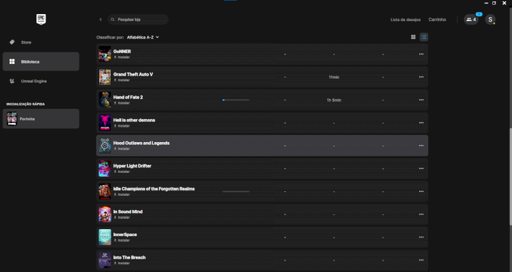Click the Hand of Fate 2 progress bar
512x272 pixels.
(236, 100)
